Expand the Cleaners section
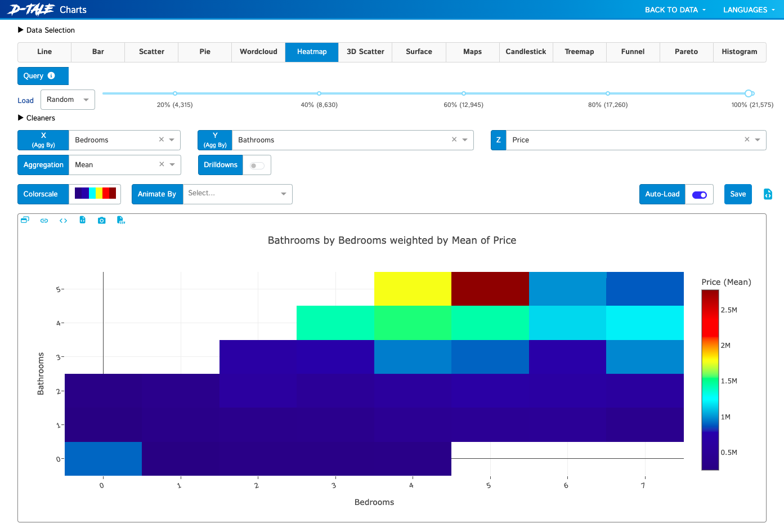 [37, 118]
